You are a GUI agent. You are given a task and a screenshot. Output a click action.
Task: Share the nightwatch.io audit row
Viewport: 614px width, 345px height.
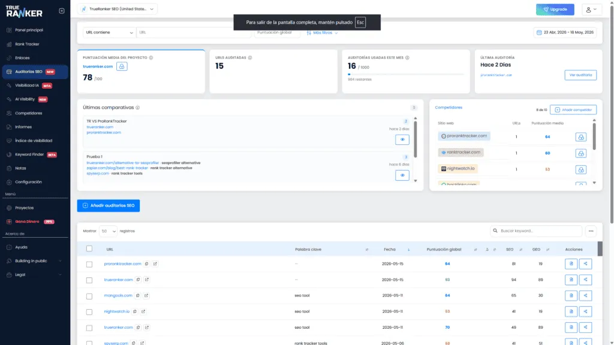[585, 311]
